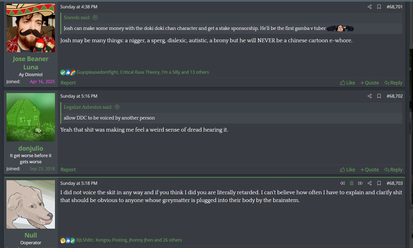413x248 pixels.
Task: Toggle bookmark on post #68,702
Action: click(x=379, y=96)
